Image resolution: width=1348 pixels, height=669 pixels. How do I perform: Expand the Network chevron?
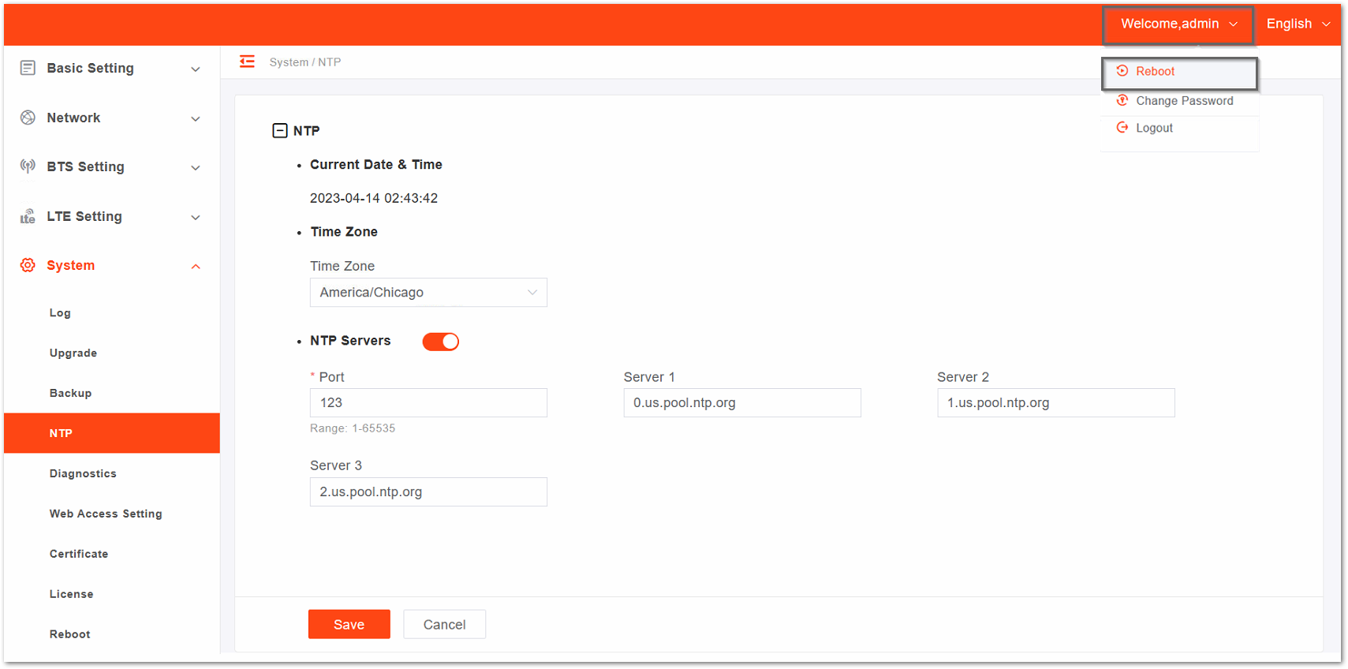click(x=196, y=119)
